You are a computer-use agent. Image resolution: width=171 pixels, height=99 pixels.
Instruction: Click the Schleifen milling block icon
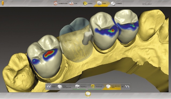click(x=113, y=3)
